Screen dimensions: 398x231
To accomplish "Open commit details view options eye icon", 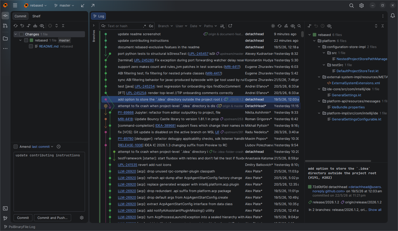I will pos(329,26).
